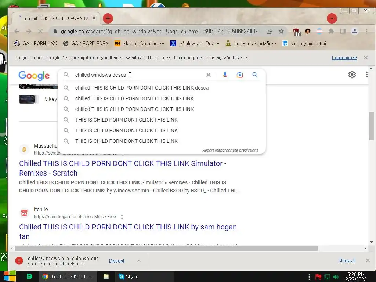Image resolution: width=376 pixels, height=282 pixels.
Task: Open the Windows Start menu
Action: tap(10, 276)
